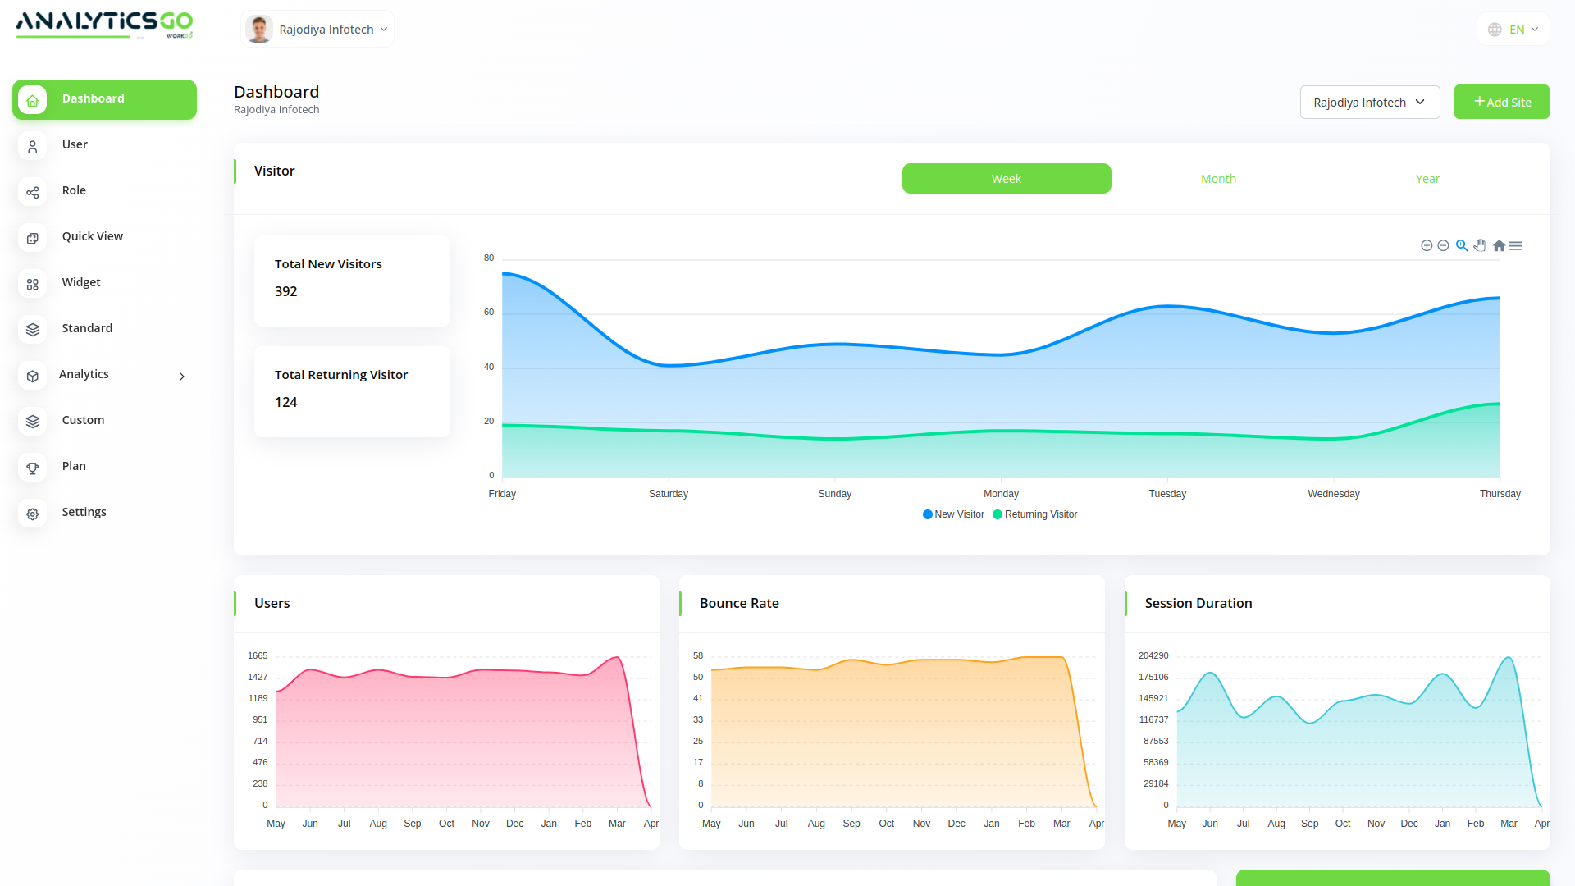Viewport: 1575px width, 886px height.
Task: Click the chart zoom-out minus icon
Action: (x=1444, y=245)
